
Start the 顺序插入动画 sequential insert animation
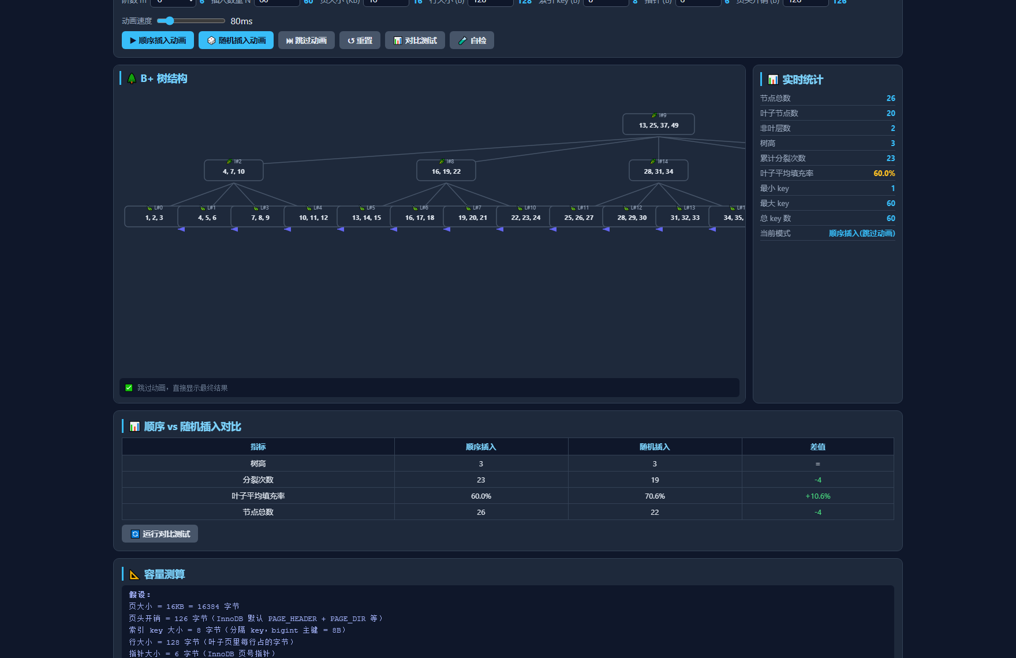(x=158, y=40)
